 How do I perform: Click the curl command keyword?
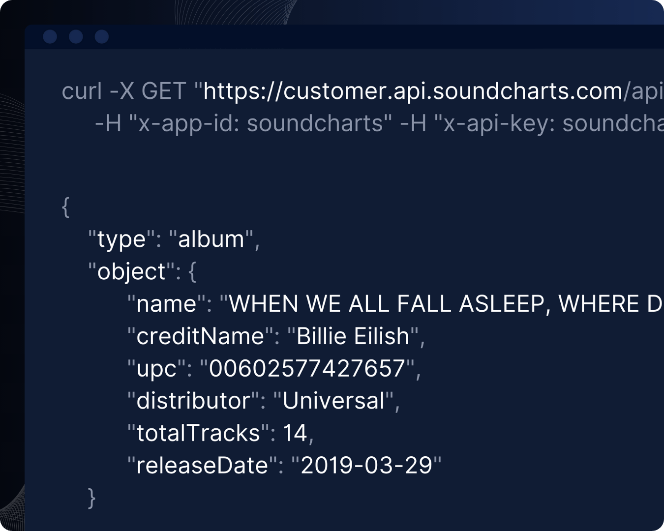pos(82,91)
